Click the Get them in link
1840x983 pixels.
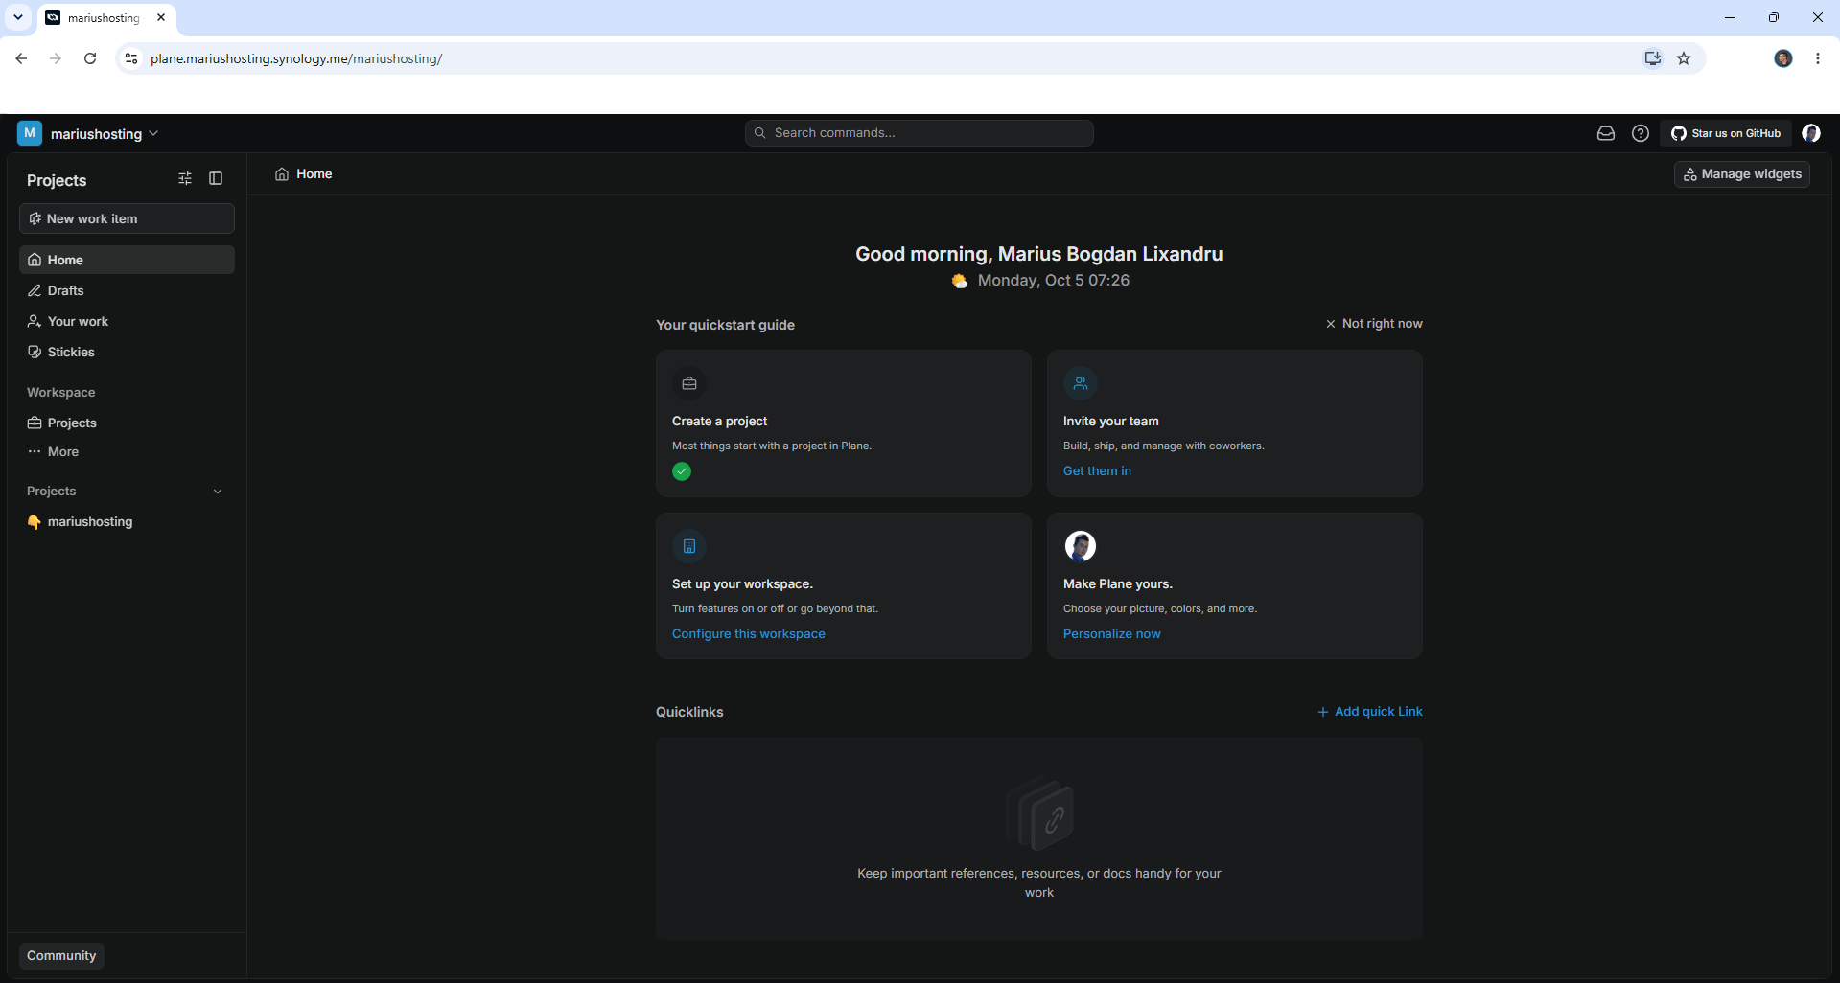click(x=1097, y=471)
